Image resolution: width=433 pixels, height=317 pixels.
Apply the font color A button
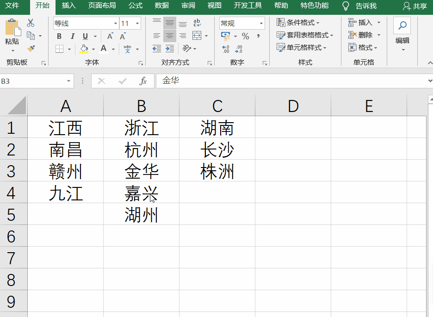click(x=104, y=49)
